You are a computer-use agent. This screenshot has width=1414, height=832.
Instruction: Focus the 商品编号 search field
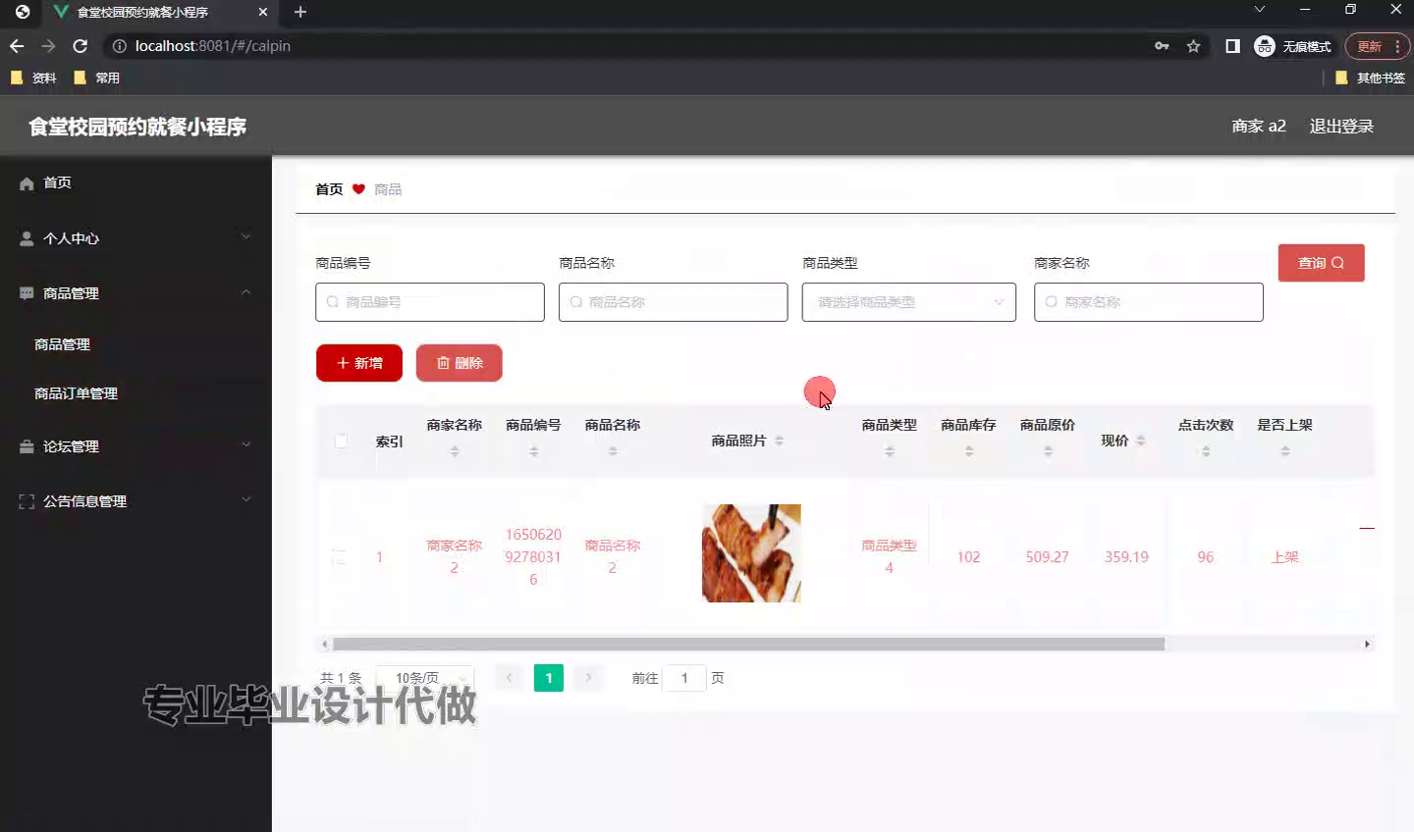pyautogui.click(x=430, y=302)
